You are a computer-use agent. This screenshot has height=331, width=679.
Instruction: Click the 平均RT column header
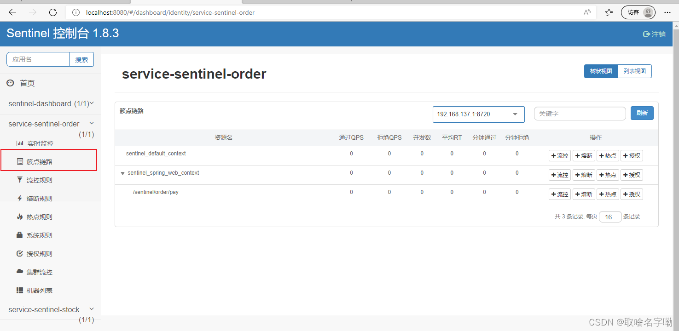452,138
